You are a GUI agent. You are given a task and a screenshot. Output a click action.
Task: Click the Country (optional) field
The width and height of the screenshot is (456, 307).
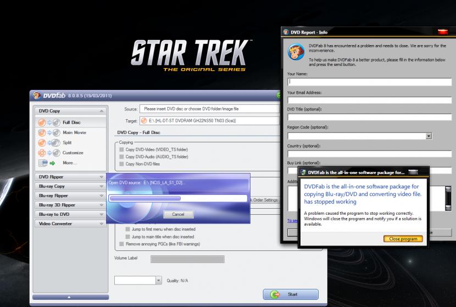click(370, 154)
